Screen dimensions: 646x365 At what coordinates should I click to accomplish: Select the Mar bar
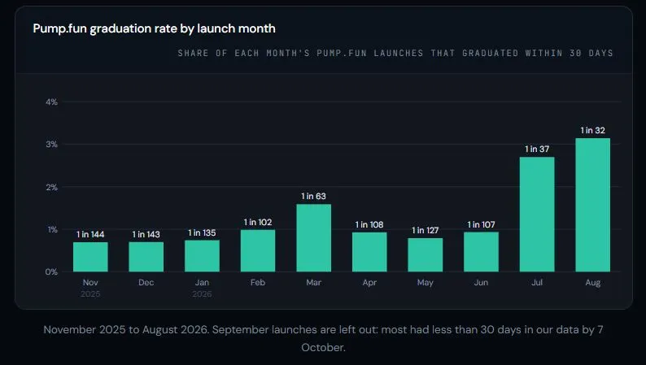click(313, 238)
